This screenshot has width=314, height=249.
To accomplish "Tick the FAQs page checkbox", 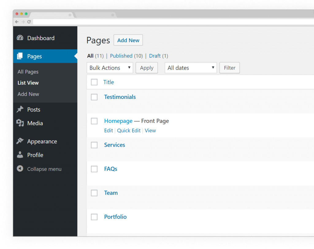I will [x=94, y=169].
